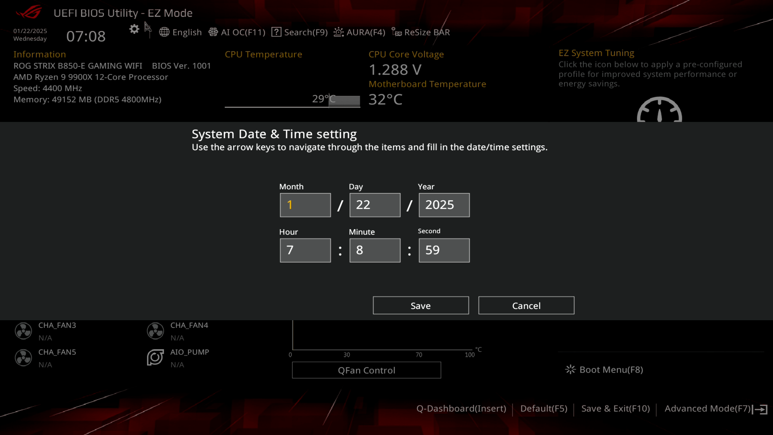The height and width of the screenshot is (435, 773).
Task: Toggle AIO_PUMP status indicator
Action: click(155, 357)
